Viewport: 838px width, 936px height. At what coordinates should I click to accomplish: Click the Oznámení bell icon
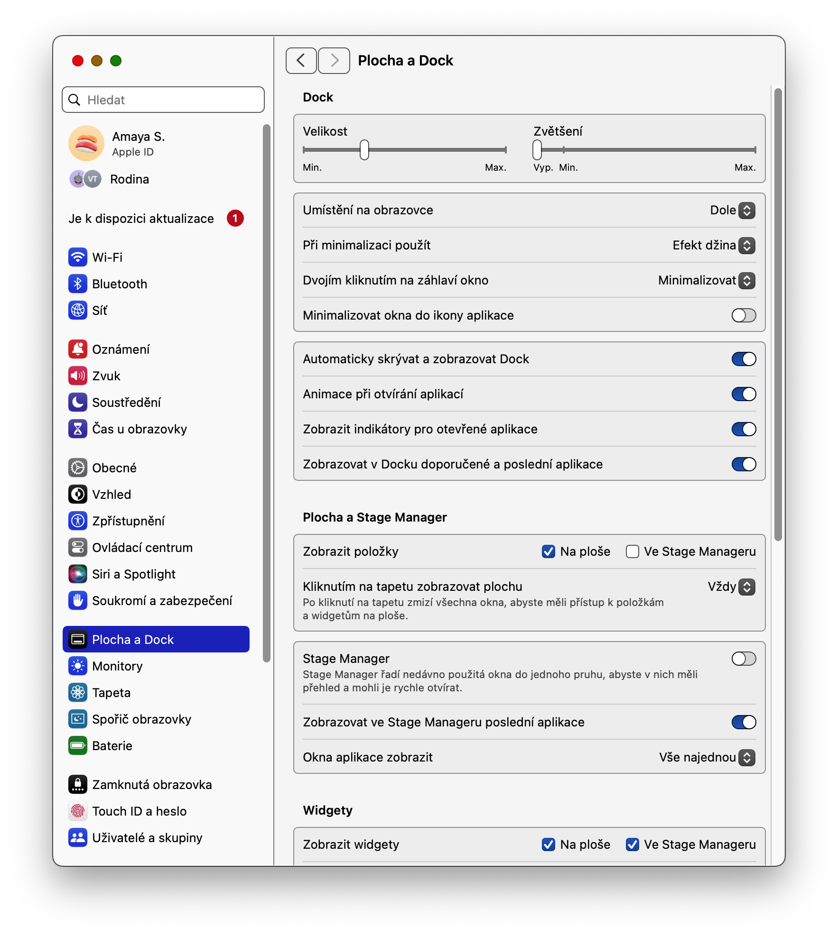pos(77,349)
